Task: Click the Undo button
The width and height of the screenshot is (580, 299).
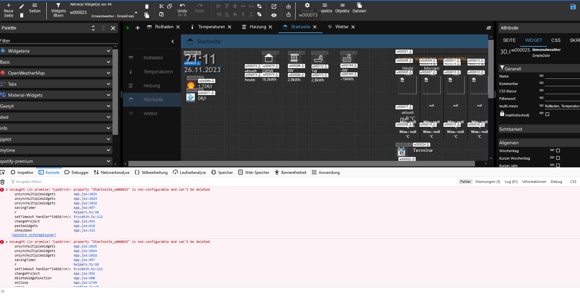Action: 182,10
